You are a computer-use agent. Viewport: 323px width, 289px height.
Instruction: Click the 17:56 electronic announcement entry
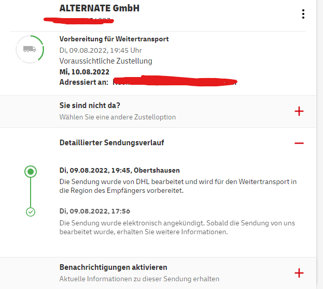click(177, 221)
